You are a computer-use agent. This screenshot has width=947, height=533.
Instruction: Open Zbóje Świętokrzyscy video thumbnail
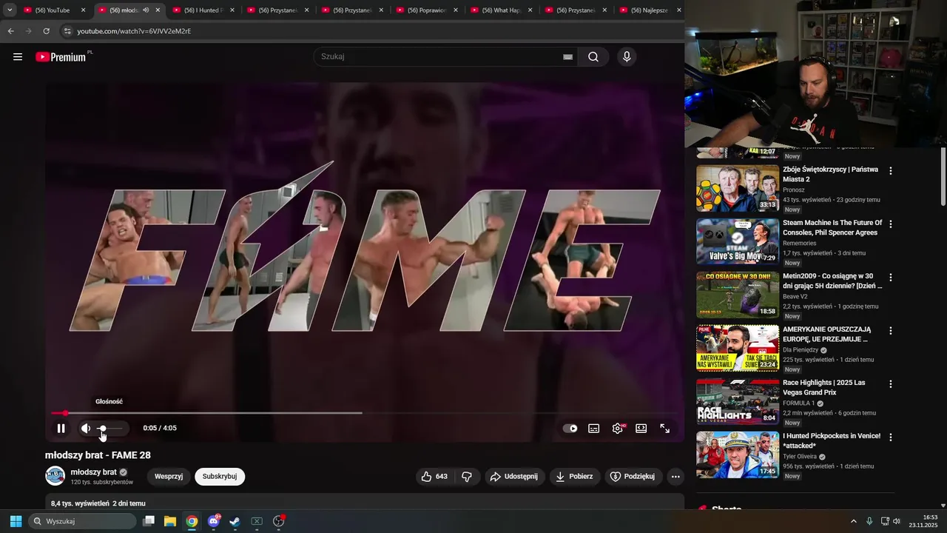click(738, 189)
